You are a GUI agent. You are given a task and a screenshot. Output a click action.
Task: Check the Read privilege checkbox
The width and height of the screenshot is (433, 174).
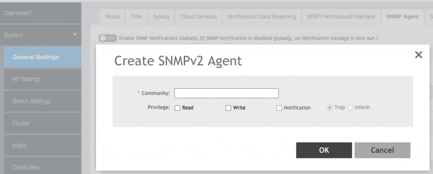178,108
